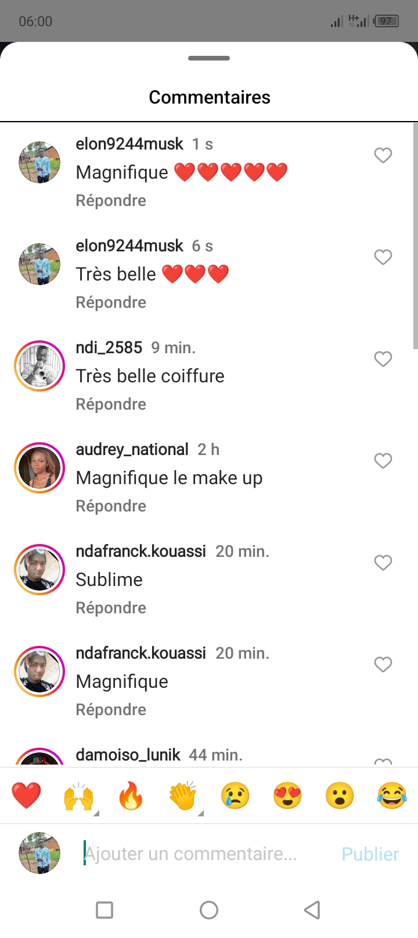Select the surprised face emoji
Screen dimensions: 418x938
point(340,795)
